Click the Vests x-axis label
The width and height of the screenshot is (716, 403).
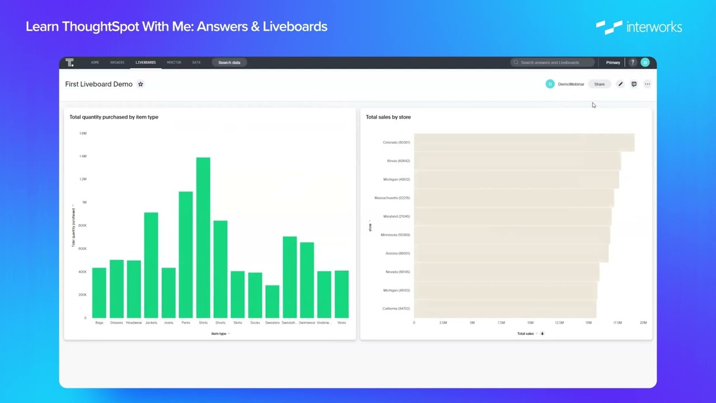pyautogui.click(x=342, y=322)
